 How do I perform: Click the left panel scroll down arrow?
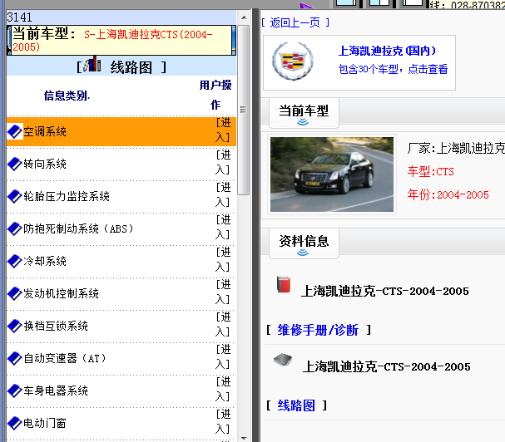(244, 438)
